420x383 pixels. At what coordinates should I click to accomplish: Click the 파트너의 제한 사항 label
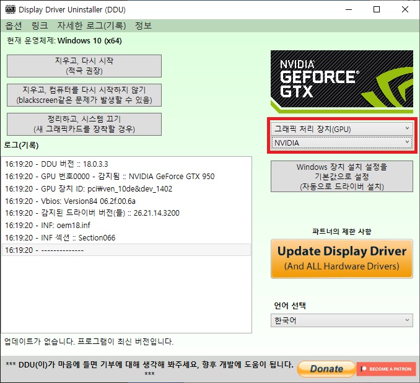click(342, 231)
